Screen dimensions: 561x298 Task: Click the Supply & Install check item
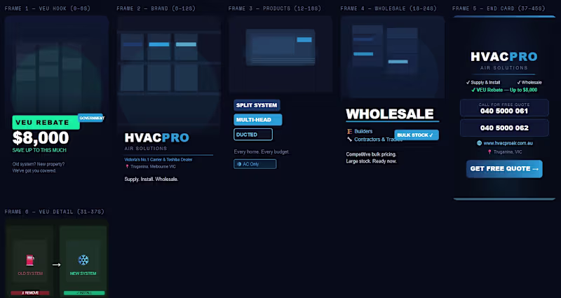tap(483, 82)
